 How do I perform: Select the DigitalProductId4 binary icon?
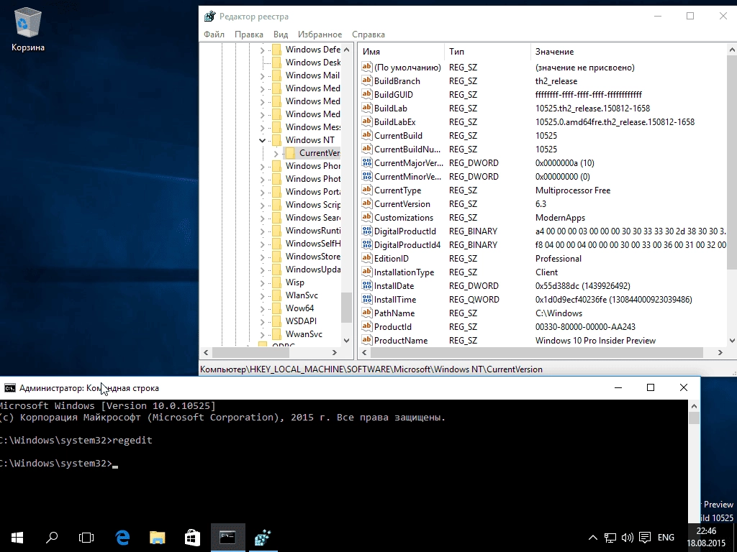coord(366,244)
